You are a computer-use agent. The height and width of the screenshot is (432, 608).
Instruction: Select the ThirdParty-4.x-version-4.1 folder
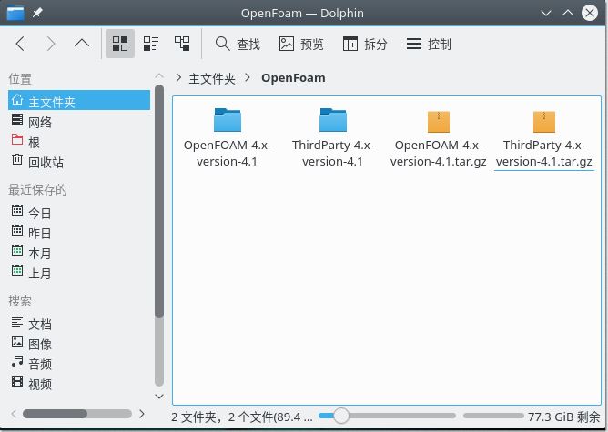pyautogui.click(x=333, y=136)
